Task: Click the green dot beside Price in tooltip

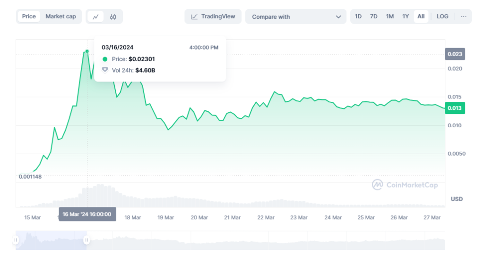Action: (105, 59)
